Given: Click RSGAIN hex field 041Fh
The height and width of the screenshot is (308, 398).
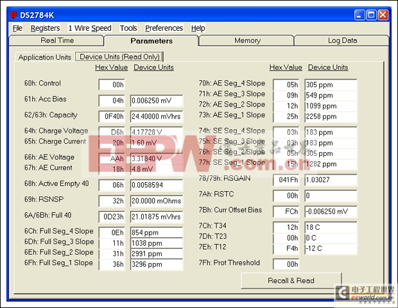Looking at the screenshot, I should [x=286, y=180].
